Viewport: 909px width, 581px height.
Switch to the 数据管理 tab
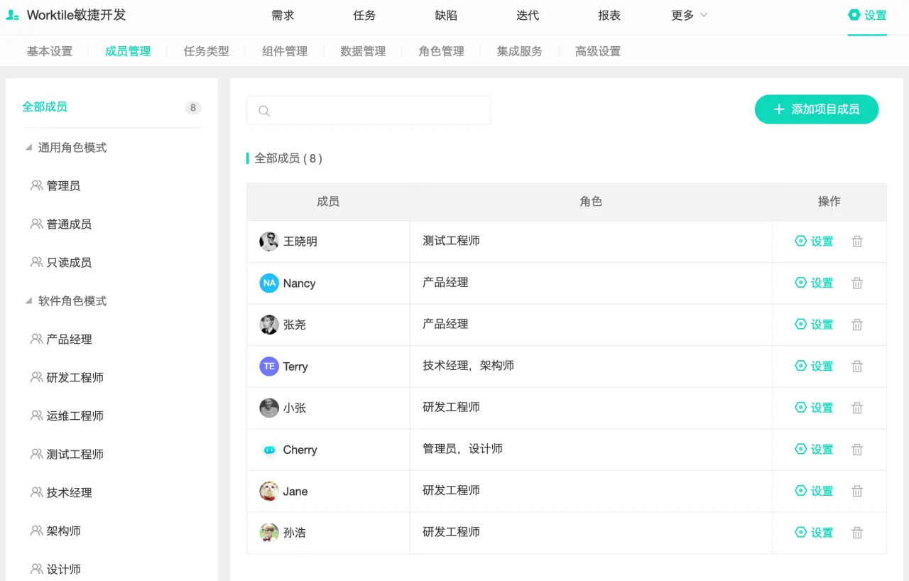(x=363, y=51)
